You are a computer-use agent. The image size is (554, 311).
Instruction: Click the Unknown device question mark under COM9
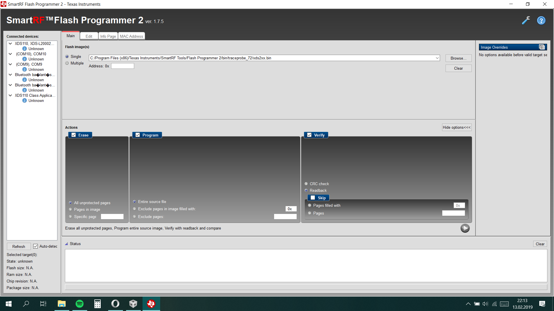click(x=25, y=69)
